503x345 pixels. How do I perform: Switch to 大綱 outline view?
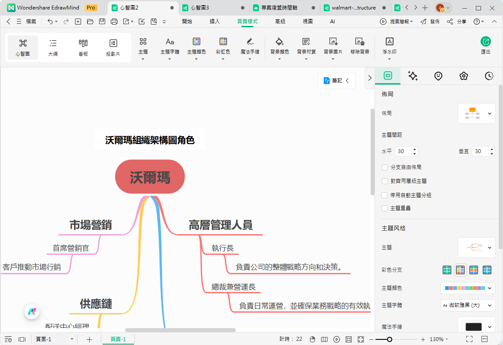pos(53,47)
